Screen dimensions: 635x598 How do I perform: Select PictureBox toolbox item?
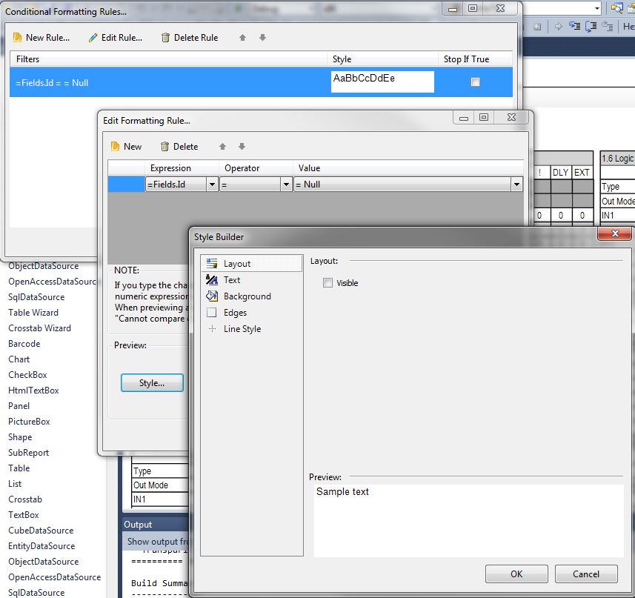coord(29,422)
